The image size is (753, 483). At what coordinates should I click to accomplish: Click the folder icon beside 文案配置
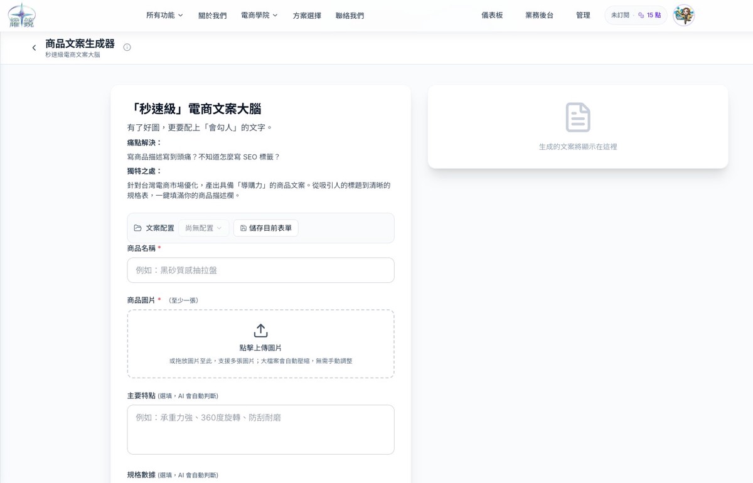pos(138,228)
